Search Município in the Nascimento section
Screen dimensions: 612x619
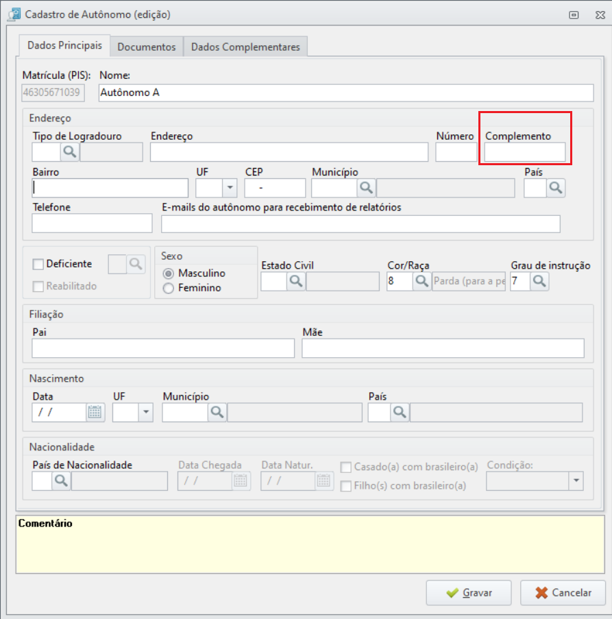(217, 413)
